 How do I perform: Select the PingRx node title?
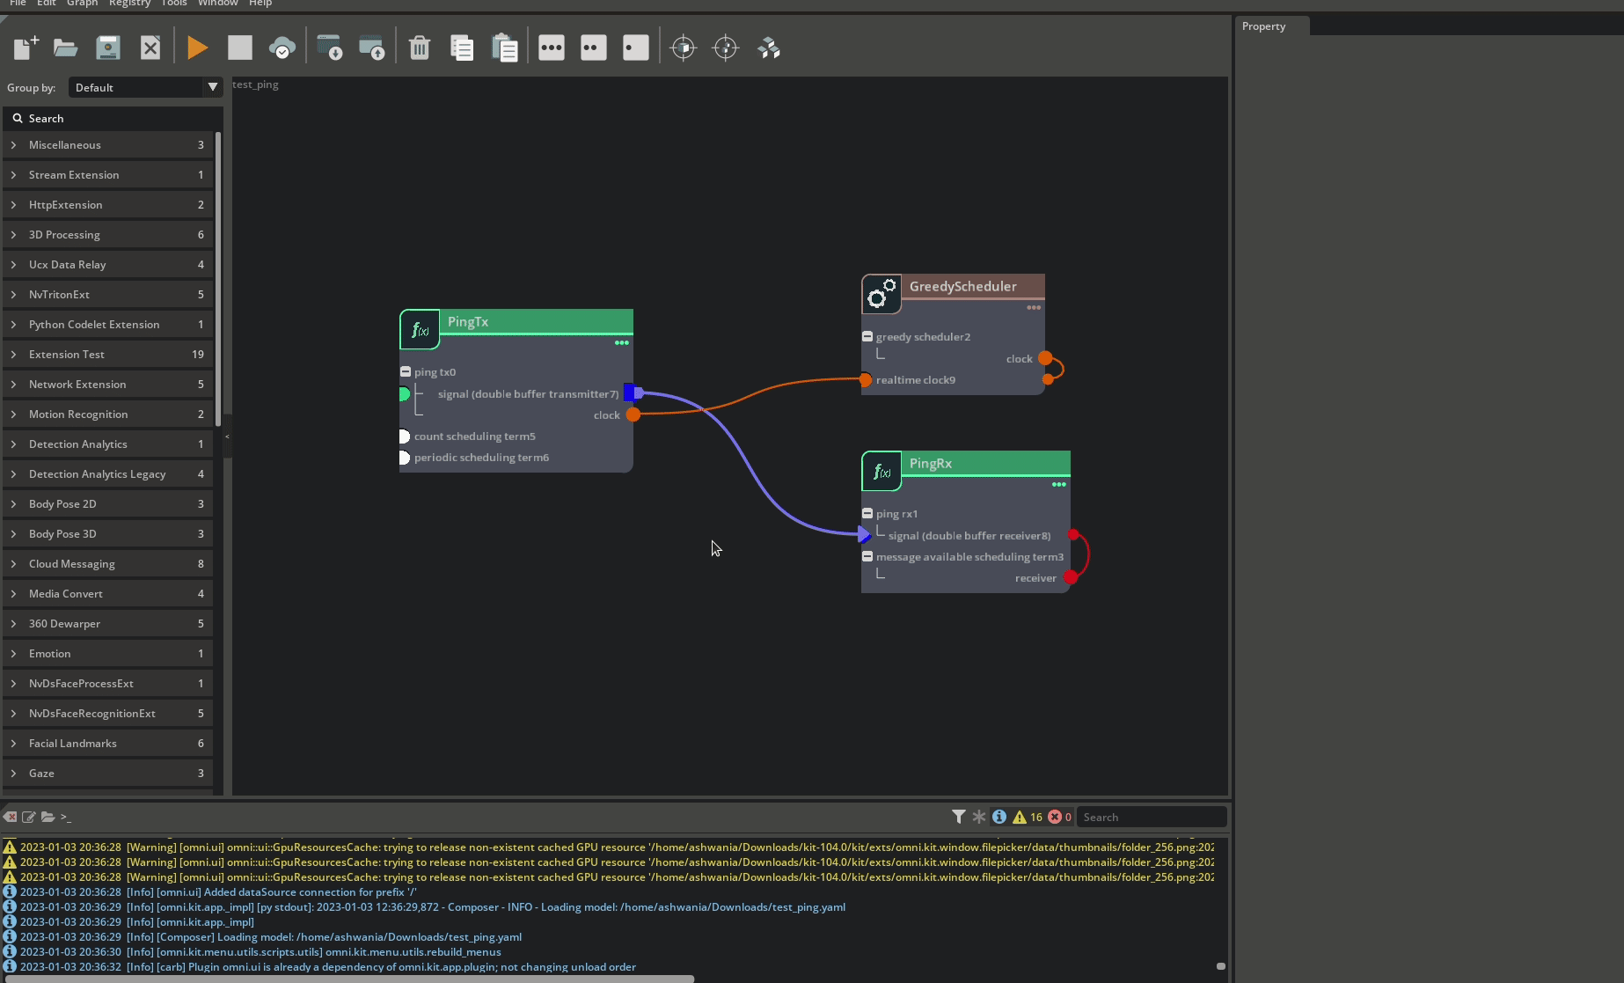pyautogui.click(x=930, y=463)
